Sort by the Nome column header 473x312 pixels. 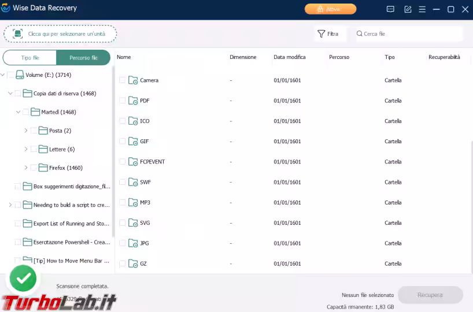[x=124, y=57]
